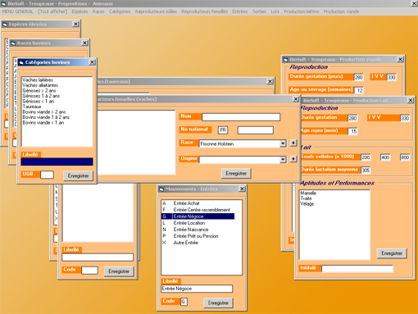418x314 pixels.
Task: Click Age repro (mois) field
Action: 352,131
